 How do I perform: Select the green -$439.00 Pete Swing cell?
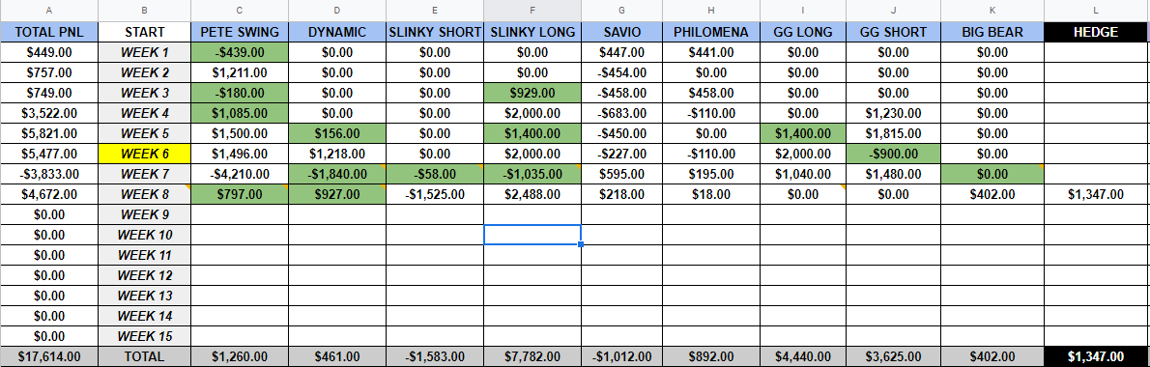[240, 53]
